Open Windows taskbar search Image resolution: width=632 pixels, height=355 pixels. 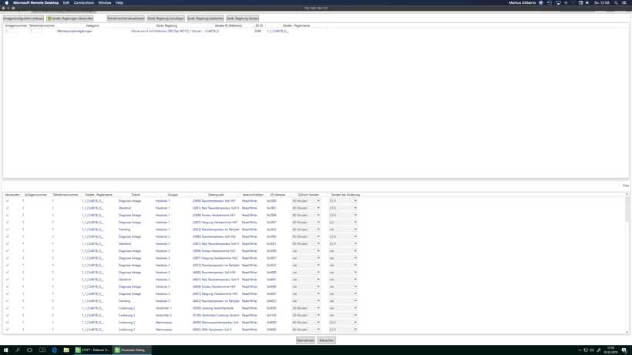tap(18, 350)
